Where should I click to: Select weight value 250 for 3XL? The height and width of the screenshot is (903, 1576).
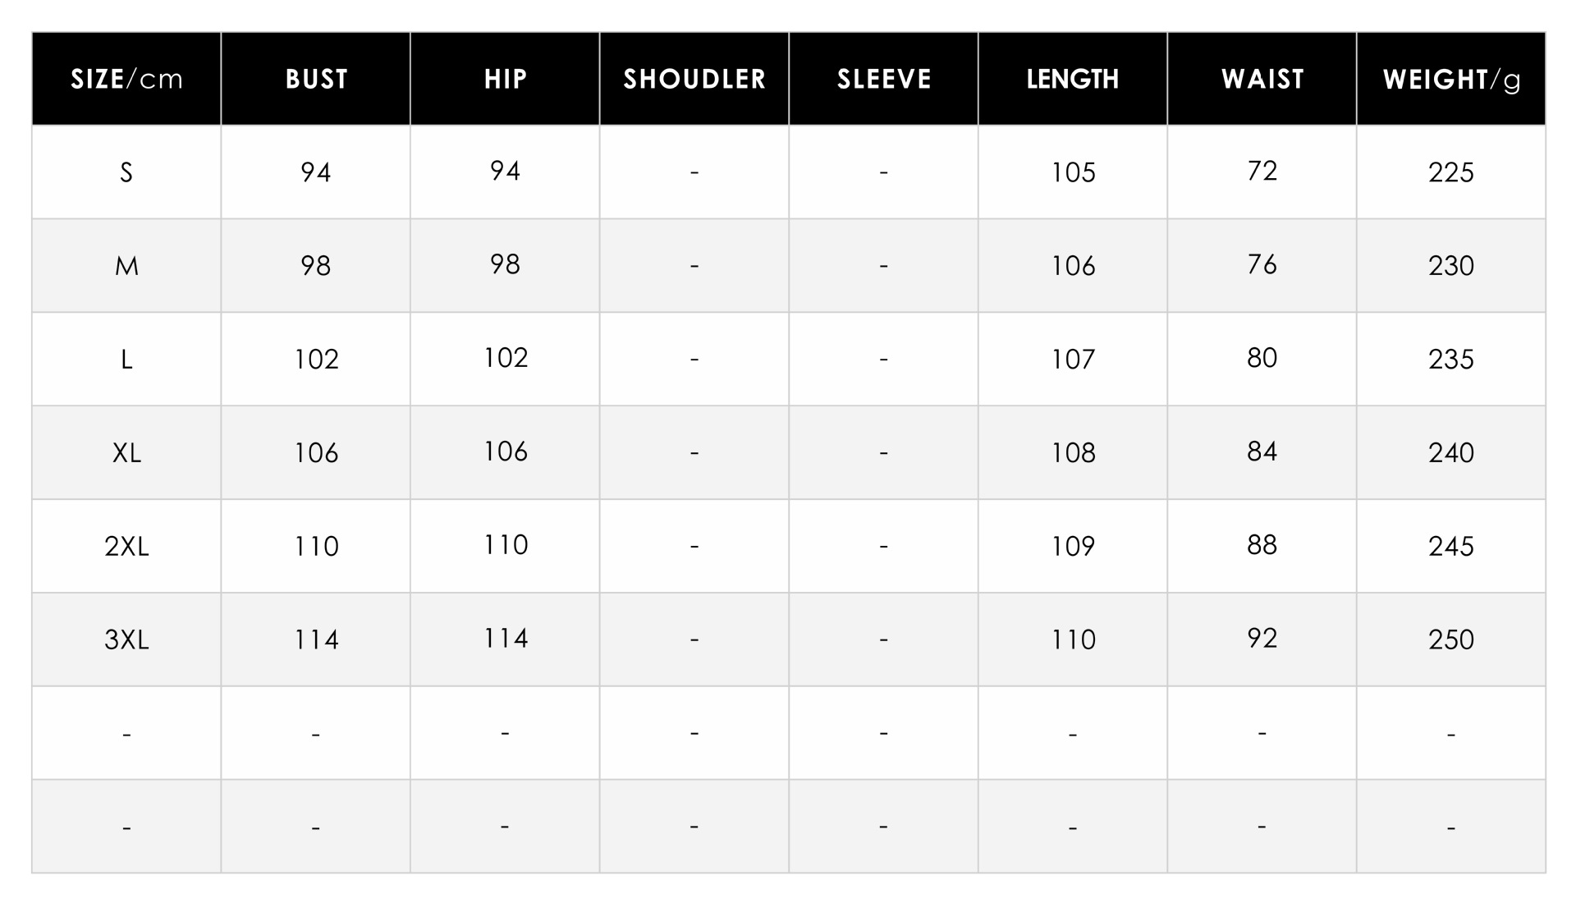pyautogui.click(x=1451, y=640)
